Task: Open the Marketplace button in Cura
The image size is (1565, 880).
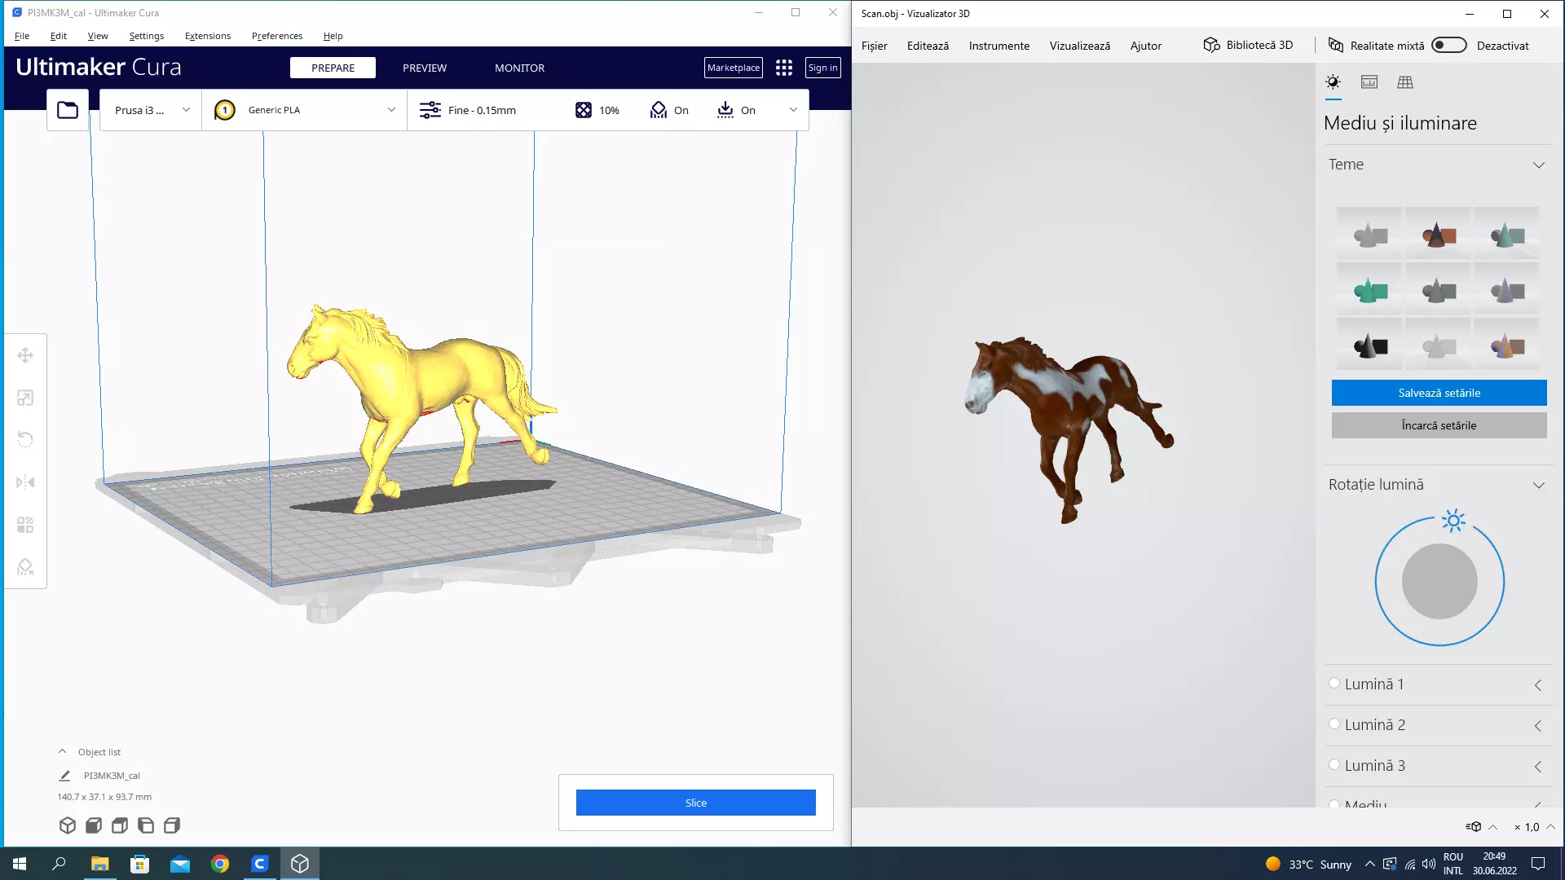Action: 734,68
